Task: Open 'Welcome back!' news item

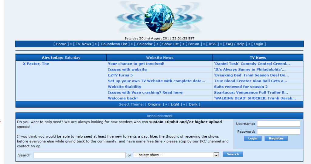Action: pyautogui.click(x=123, y=98)
